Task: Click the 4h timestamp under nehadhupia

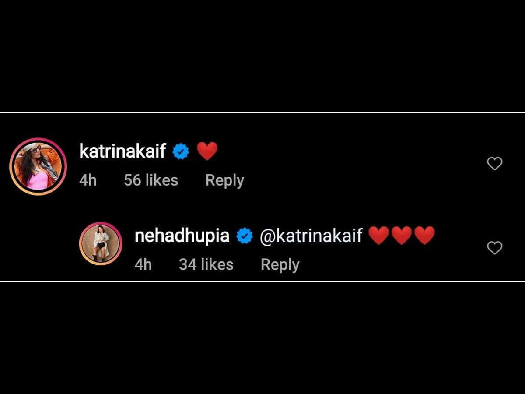Action: pyautogui.click(x=143, y=264)
